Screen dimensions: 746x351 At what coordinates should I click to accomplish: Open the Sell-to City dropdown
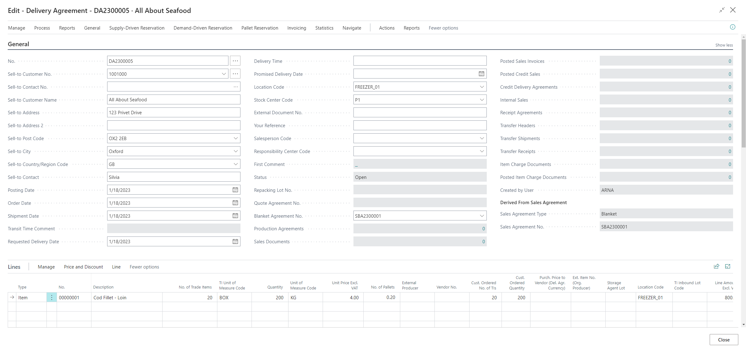pos(236,151)
